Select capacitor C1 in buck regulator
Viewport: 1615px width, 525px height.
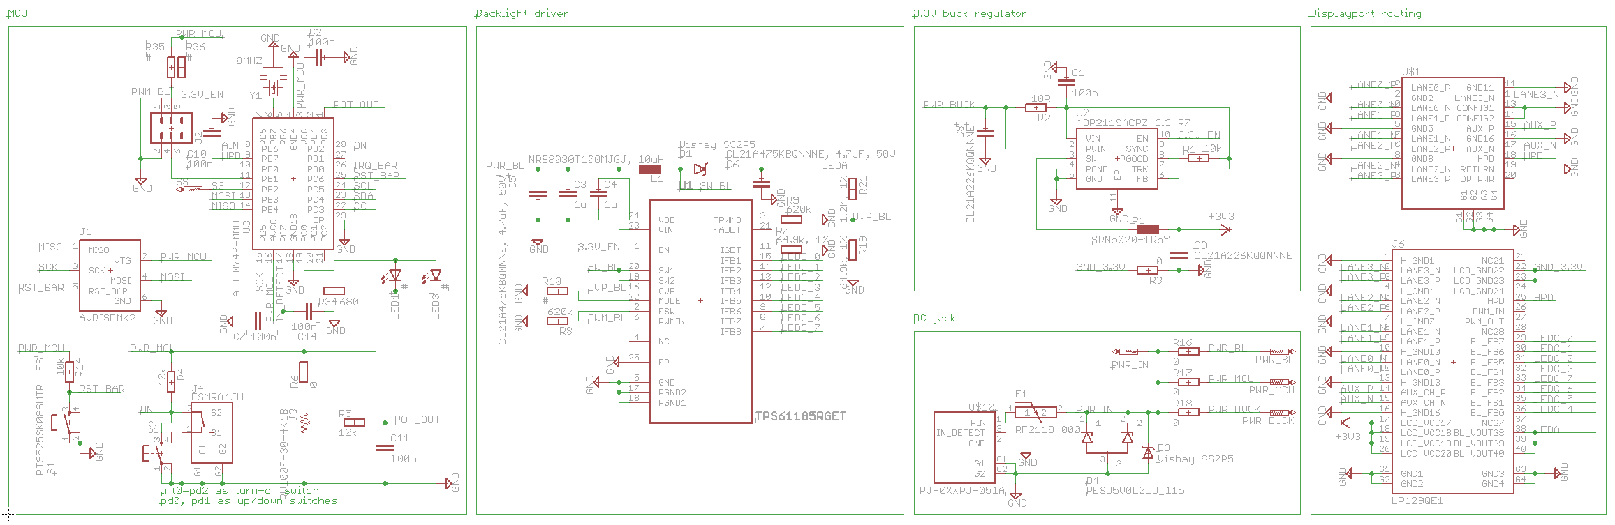1066,82
